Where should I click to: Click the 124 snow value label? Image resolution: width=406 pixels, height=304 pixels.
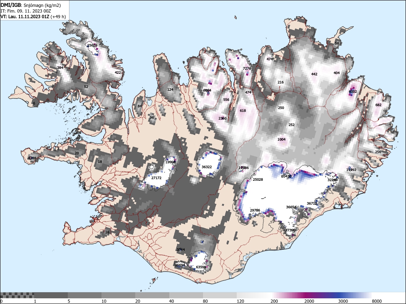pyautogui.click(x=170, y=90)
